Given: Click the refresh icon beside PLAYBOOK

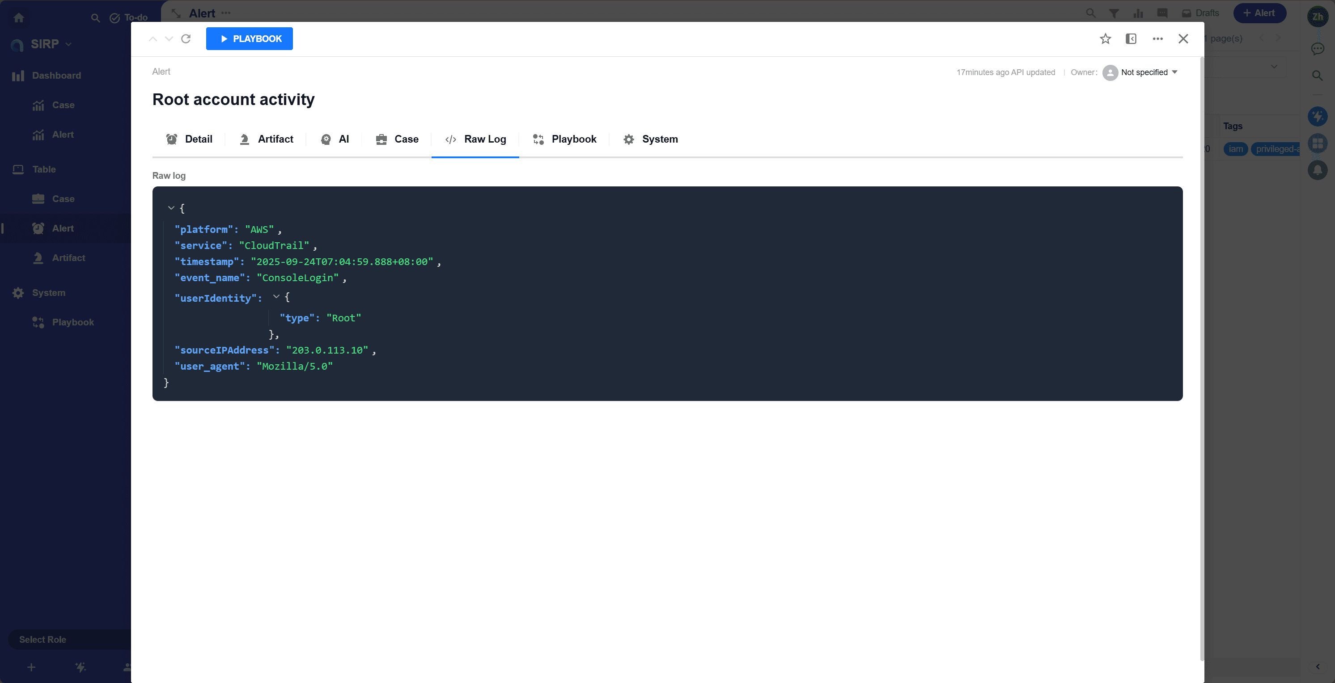Looking at the screenshot, I should click(x=186, y=39).
